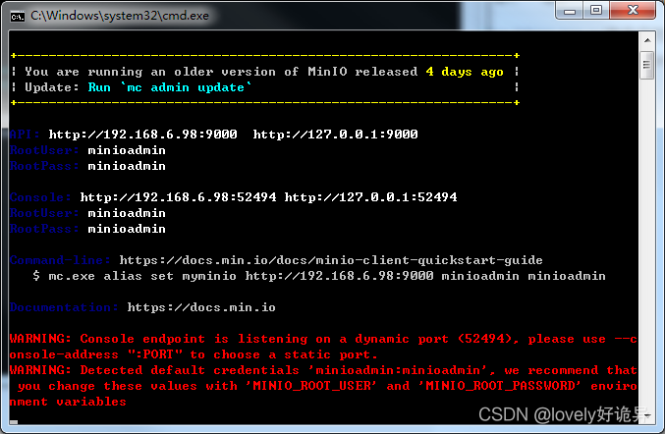Click the 'Documentation:' label
The height and width of the screenshot is (434, 665).
[64, 307]
